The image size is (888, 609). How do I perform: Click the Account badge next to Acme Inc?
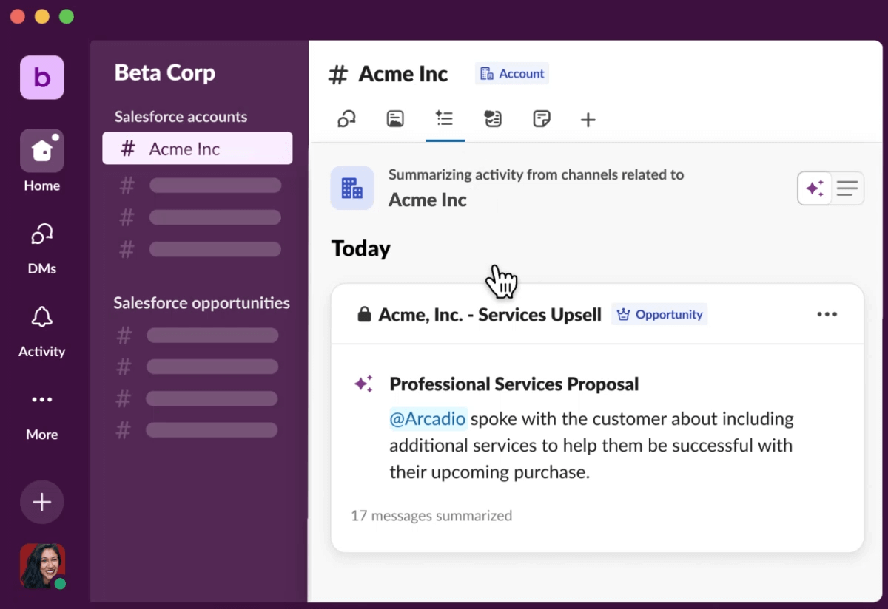512,74
